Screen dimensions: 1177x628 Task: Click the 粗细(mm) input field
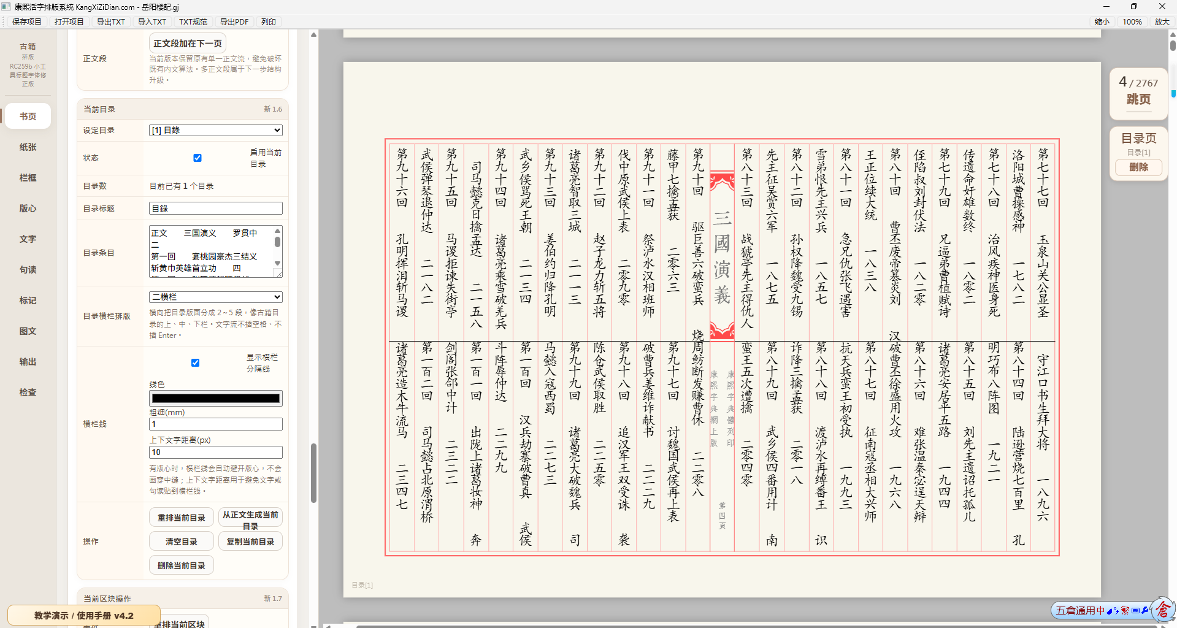point(216,424)
